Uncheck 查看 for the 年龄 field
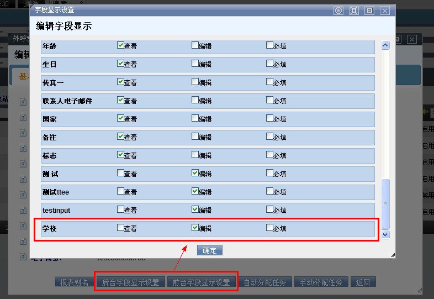This screenshot has width=434, height=299. (x=120, y=46)
